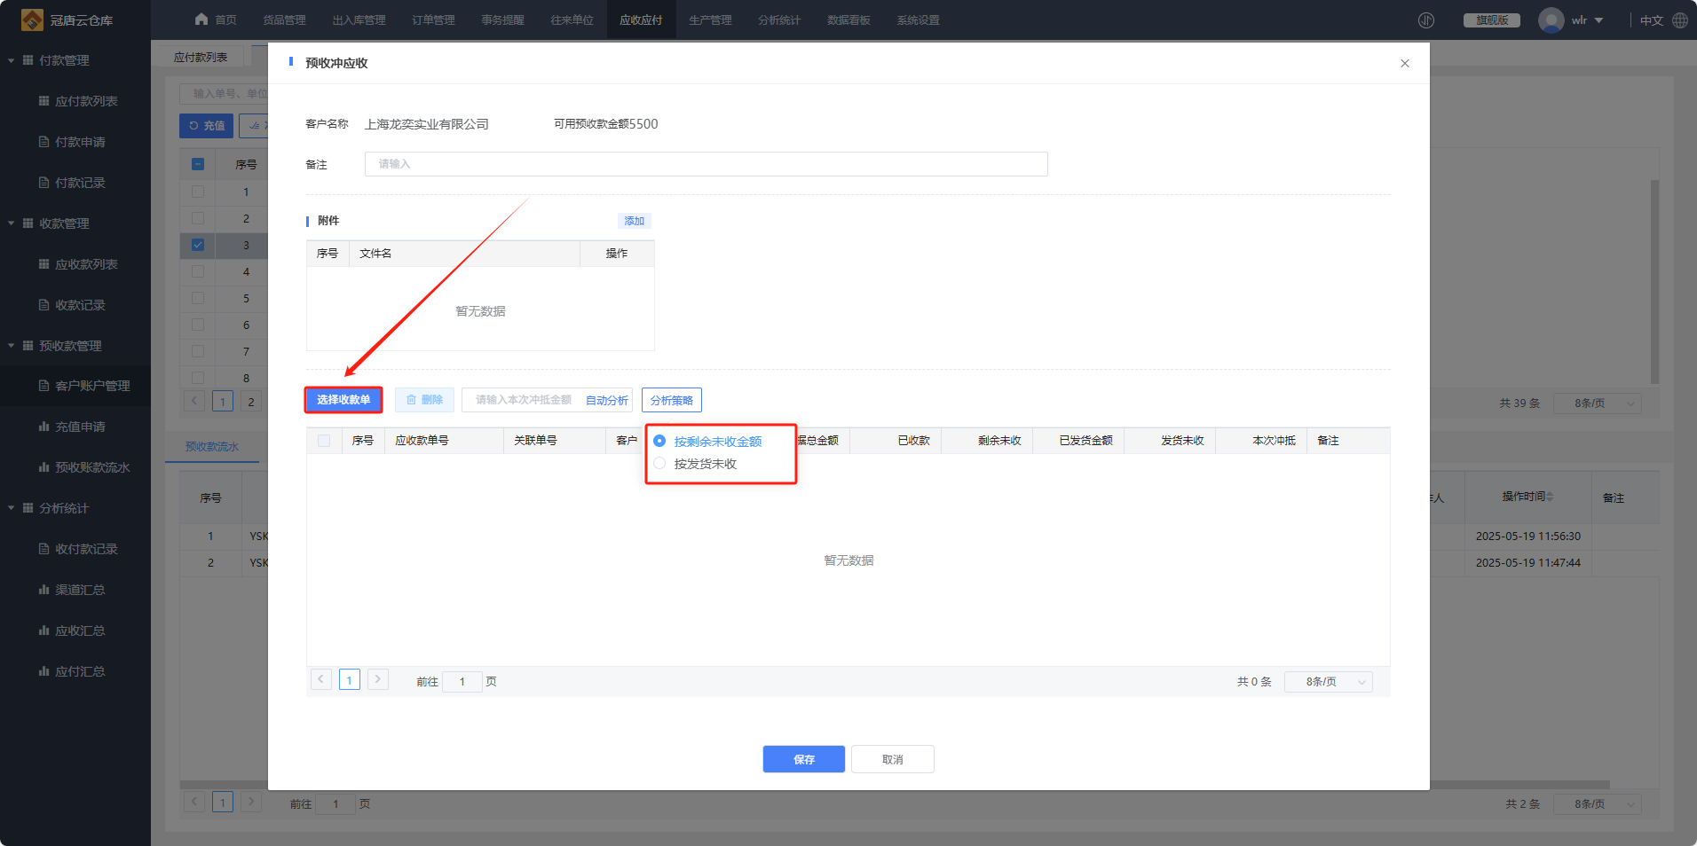Click the 应收款列表 grid icon

pos(43,264)
